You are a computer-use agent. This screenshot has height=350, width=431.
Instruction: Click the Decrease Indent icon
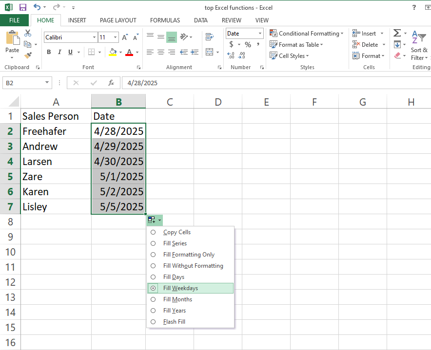coord(184,52)
